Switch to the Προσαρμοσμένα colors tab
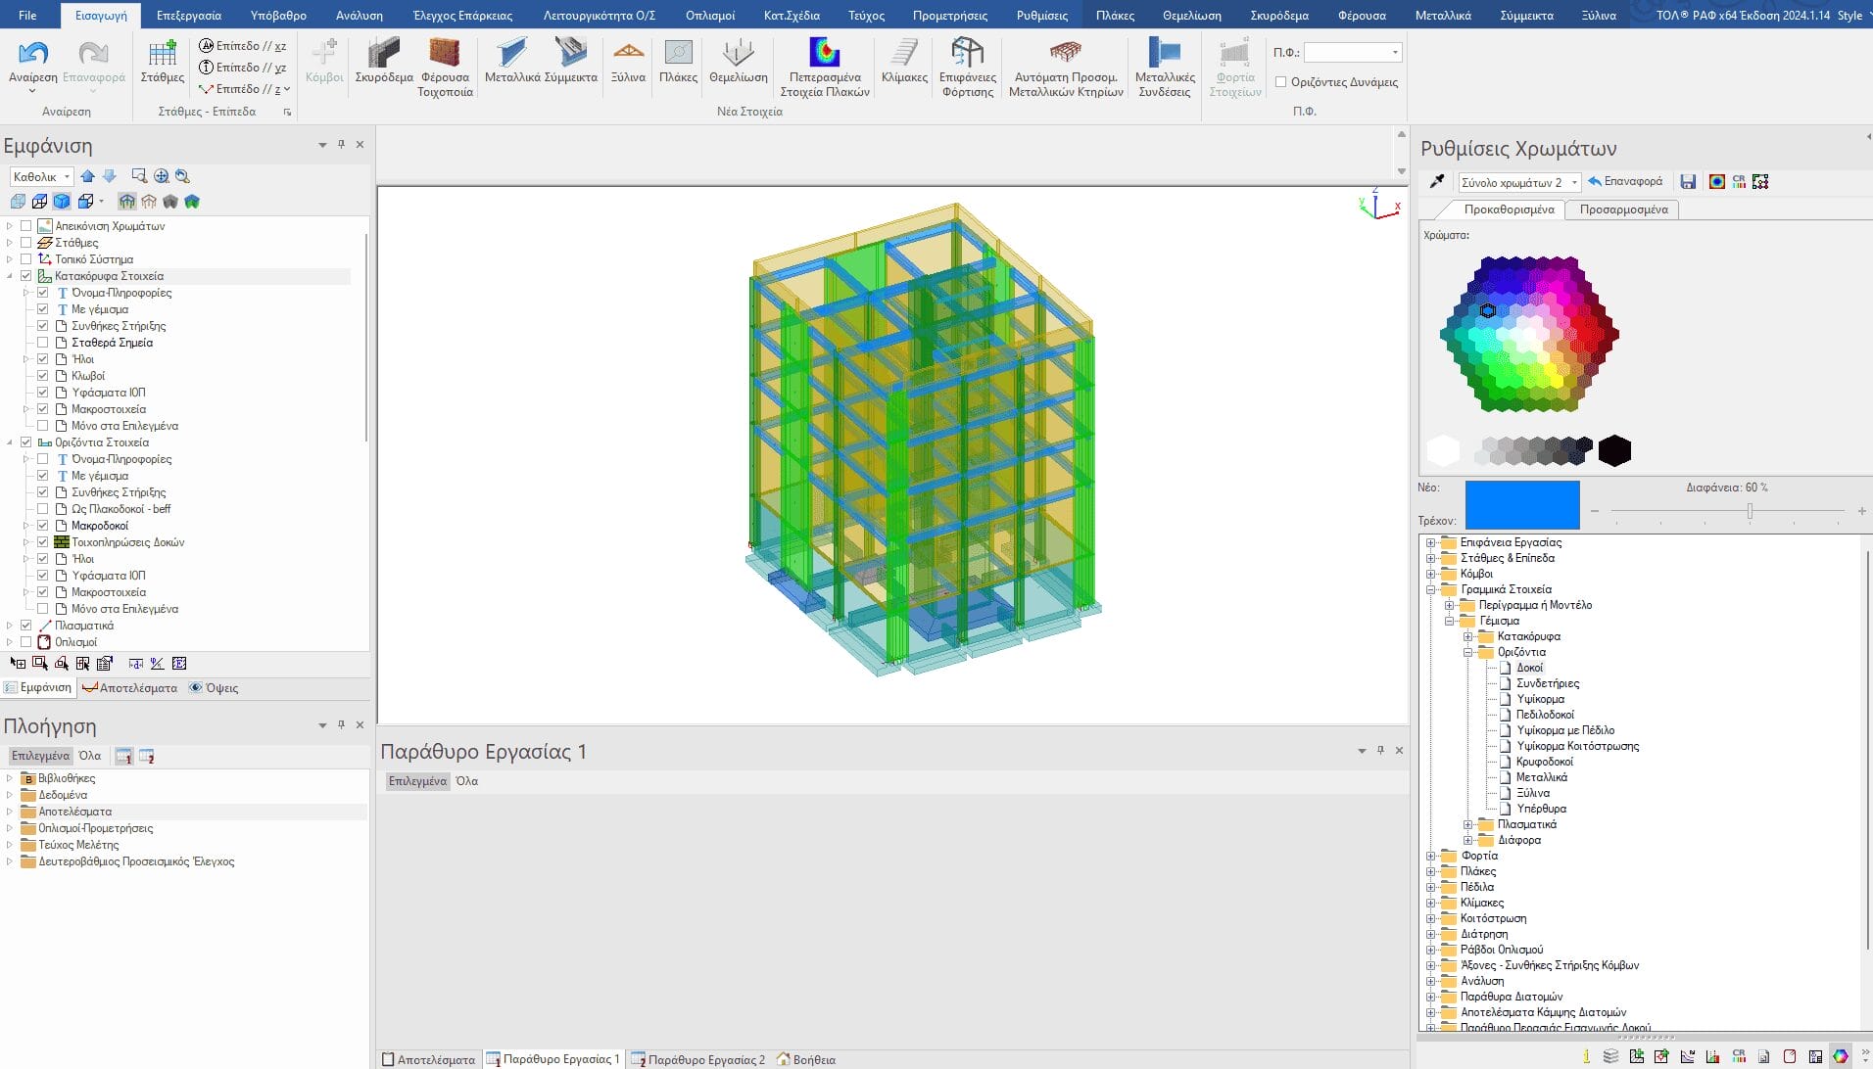Image resolution: width=1873 pixels, height=1069 pixels. click(1623, 209)
